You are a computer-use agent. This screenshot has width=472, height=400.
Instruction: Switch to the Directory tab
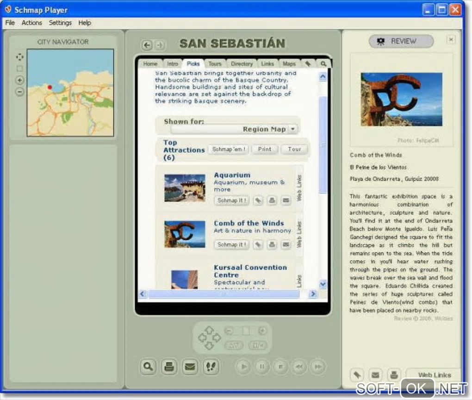coord(242,64)
